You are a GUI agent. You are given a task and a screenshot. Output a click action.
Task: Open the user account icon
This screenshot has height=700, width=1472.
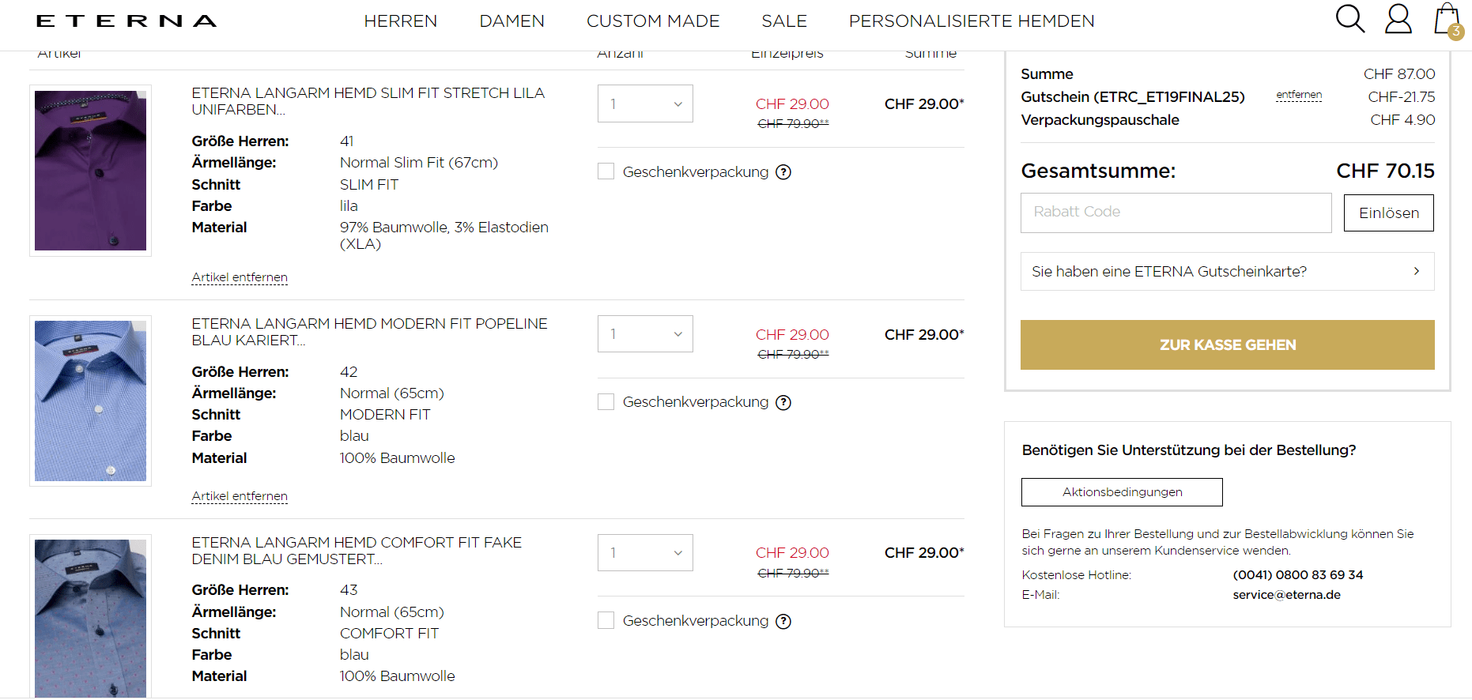click(1398, 19)
